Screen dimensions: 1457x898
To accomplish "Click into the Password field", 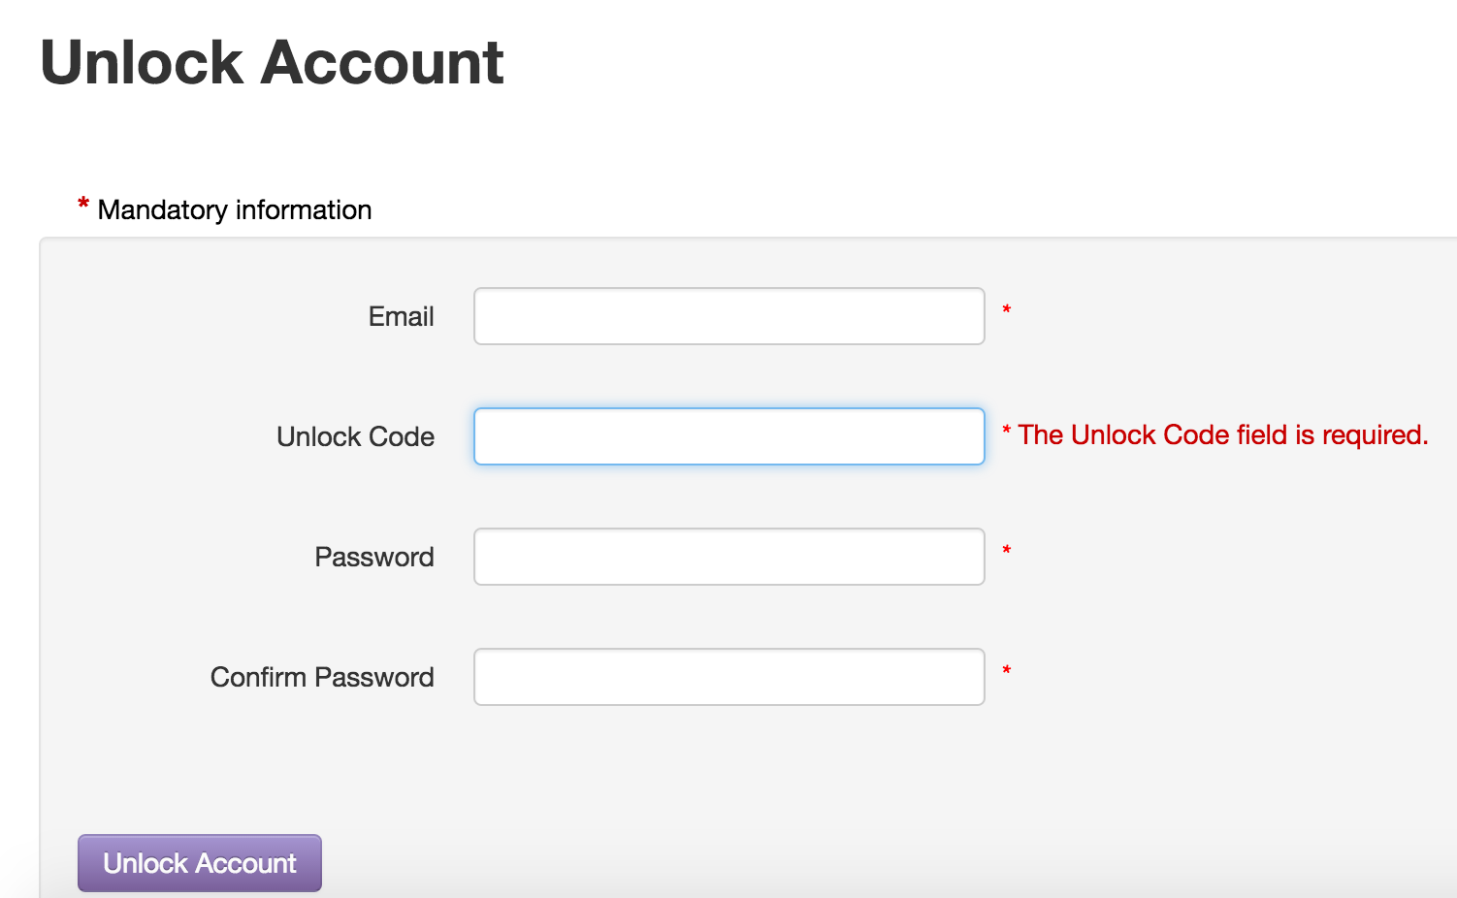I will click(728, 557).
